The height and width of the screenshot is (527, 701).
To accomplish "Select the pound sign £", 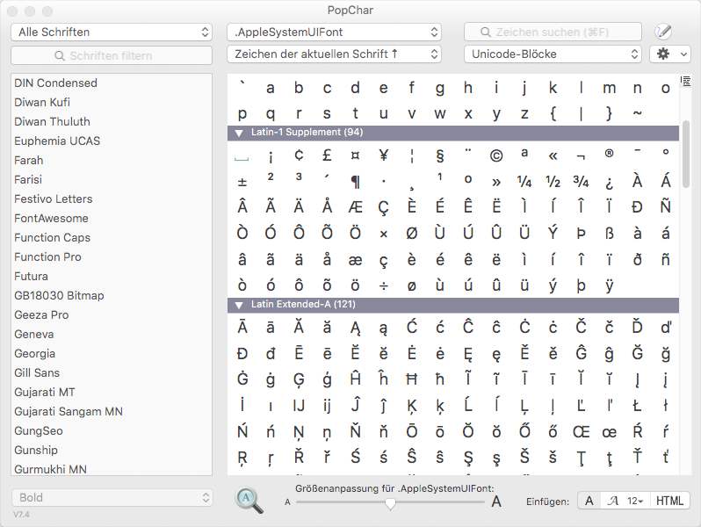I will tap(327, 155).
